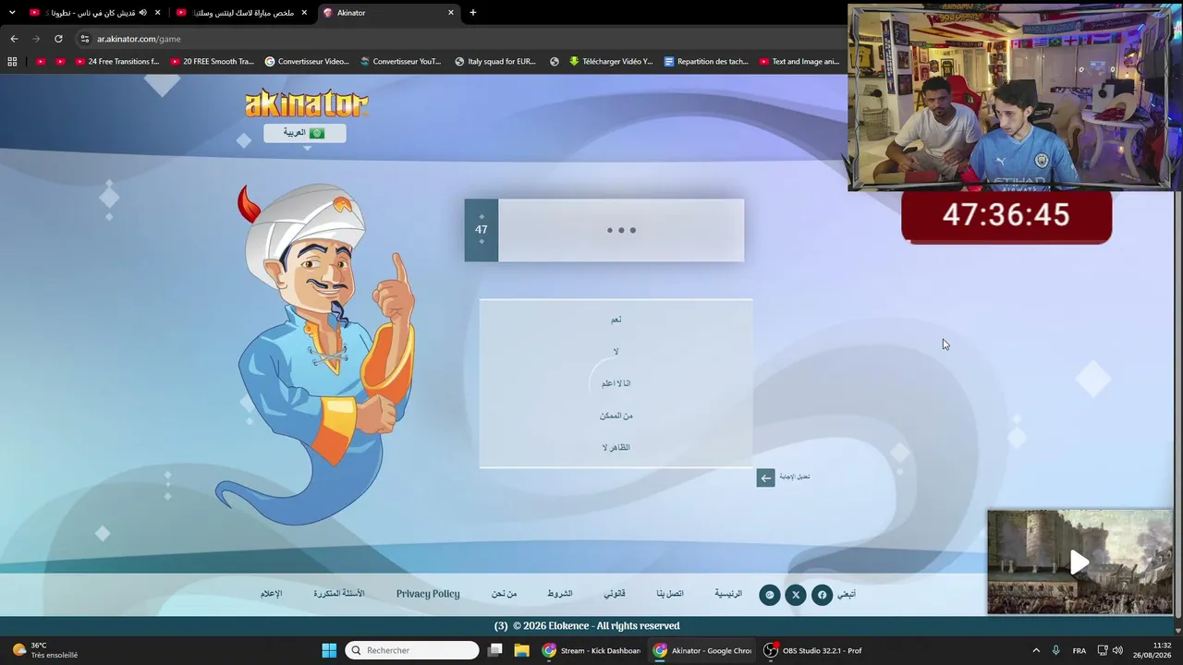Viewport: 1183px width, 665px height.
Task: Click the back arrow to correct answer
Action: (765, 478)
